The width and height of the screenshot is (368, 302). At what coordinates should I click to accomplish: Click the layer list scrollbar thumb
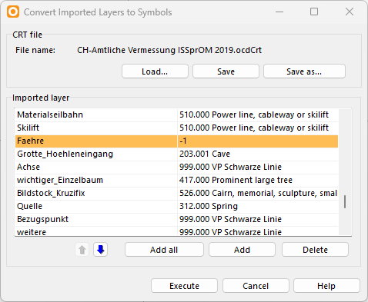tap(345, 202)
